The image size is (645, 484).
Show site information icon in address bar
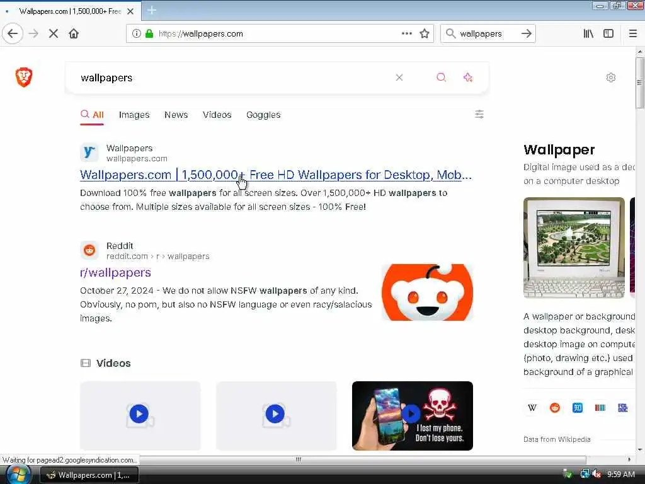(137, 33)
